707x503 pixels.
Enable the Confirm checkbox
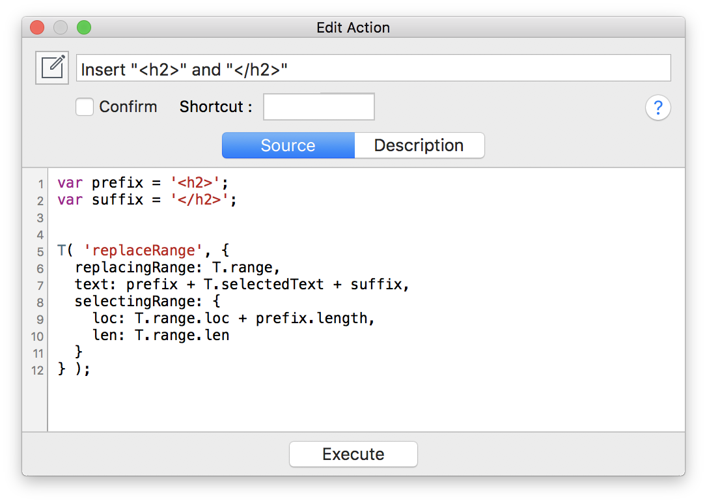pyautogui.click(x=85, y=107)
